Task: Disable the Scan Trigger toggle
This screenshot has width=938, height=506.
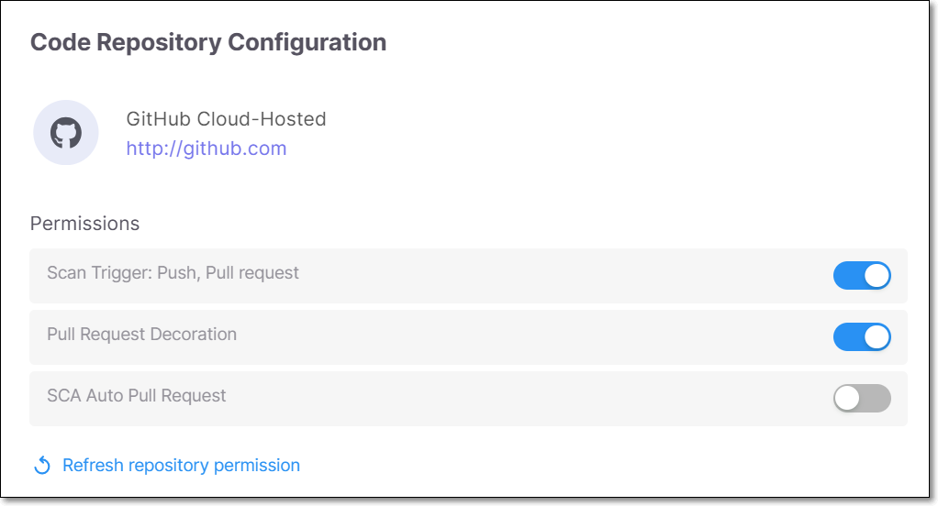Action: click(862, 275)
